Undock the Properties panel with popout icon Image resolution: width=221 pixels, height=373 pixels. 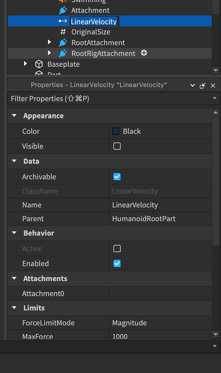tap(203, 85)
